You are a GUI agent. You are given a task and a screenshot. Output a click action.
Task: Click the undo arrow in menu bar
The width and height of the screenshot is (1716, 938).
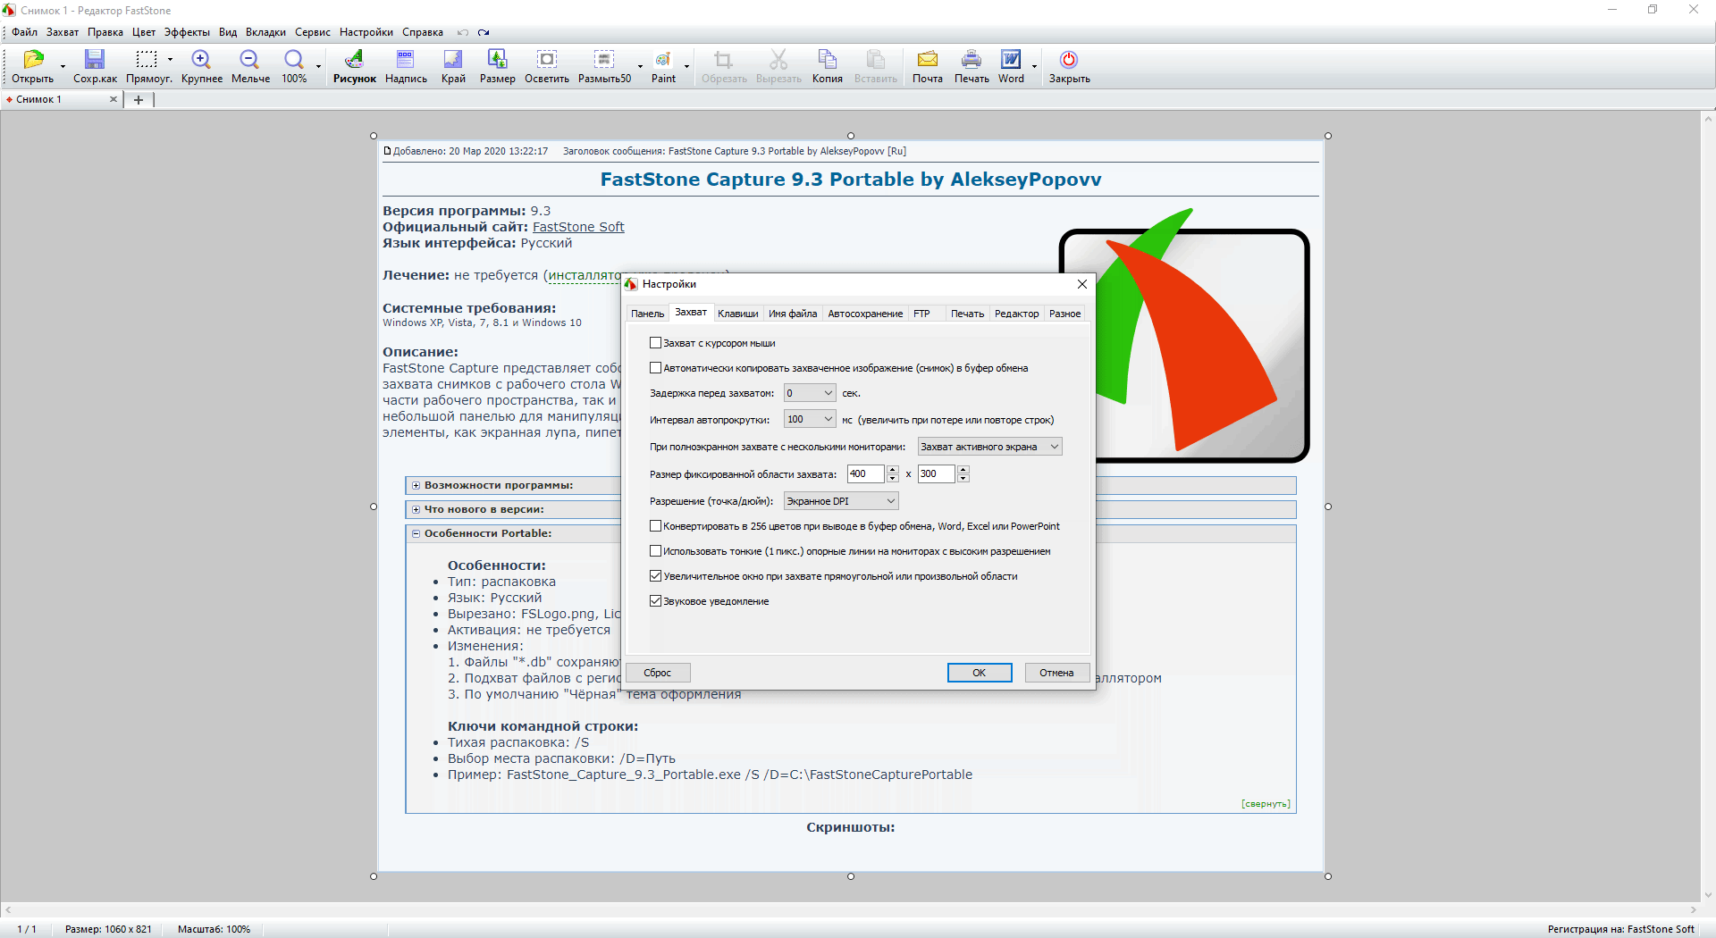coord(463,32)
